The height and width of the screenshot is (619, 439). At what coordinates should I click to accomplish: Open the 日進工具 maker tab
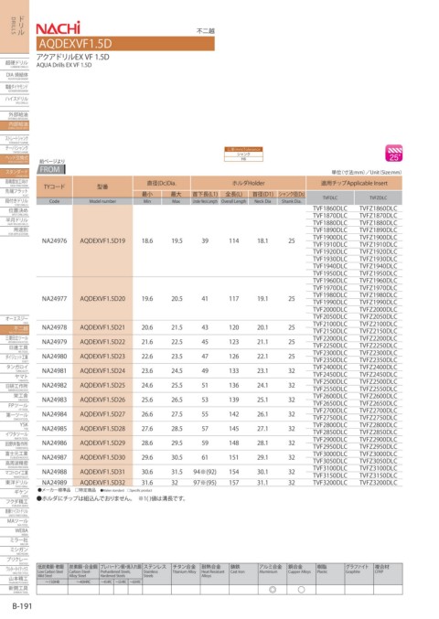[15, 348]
